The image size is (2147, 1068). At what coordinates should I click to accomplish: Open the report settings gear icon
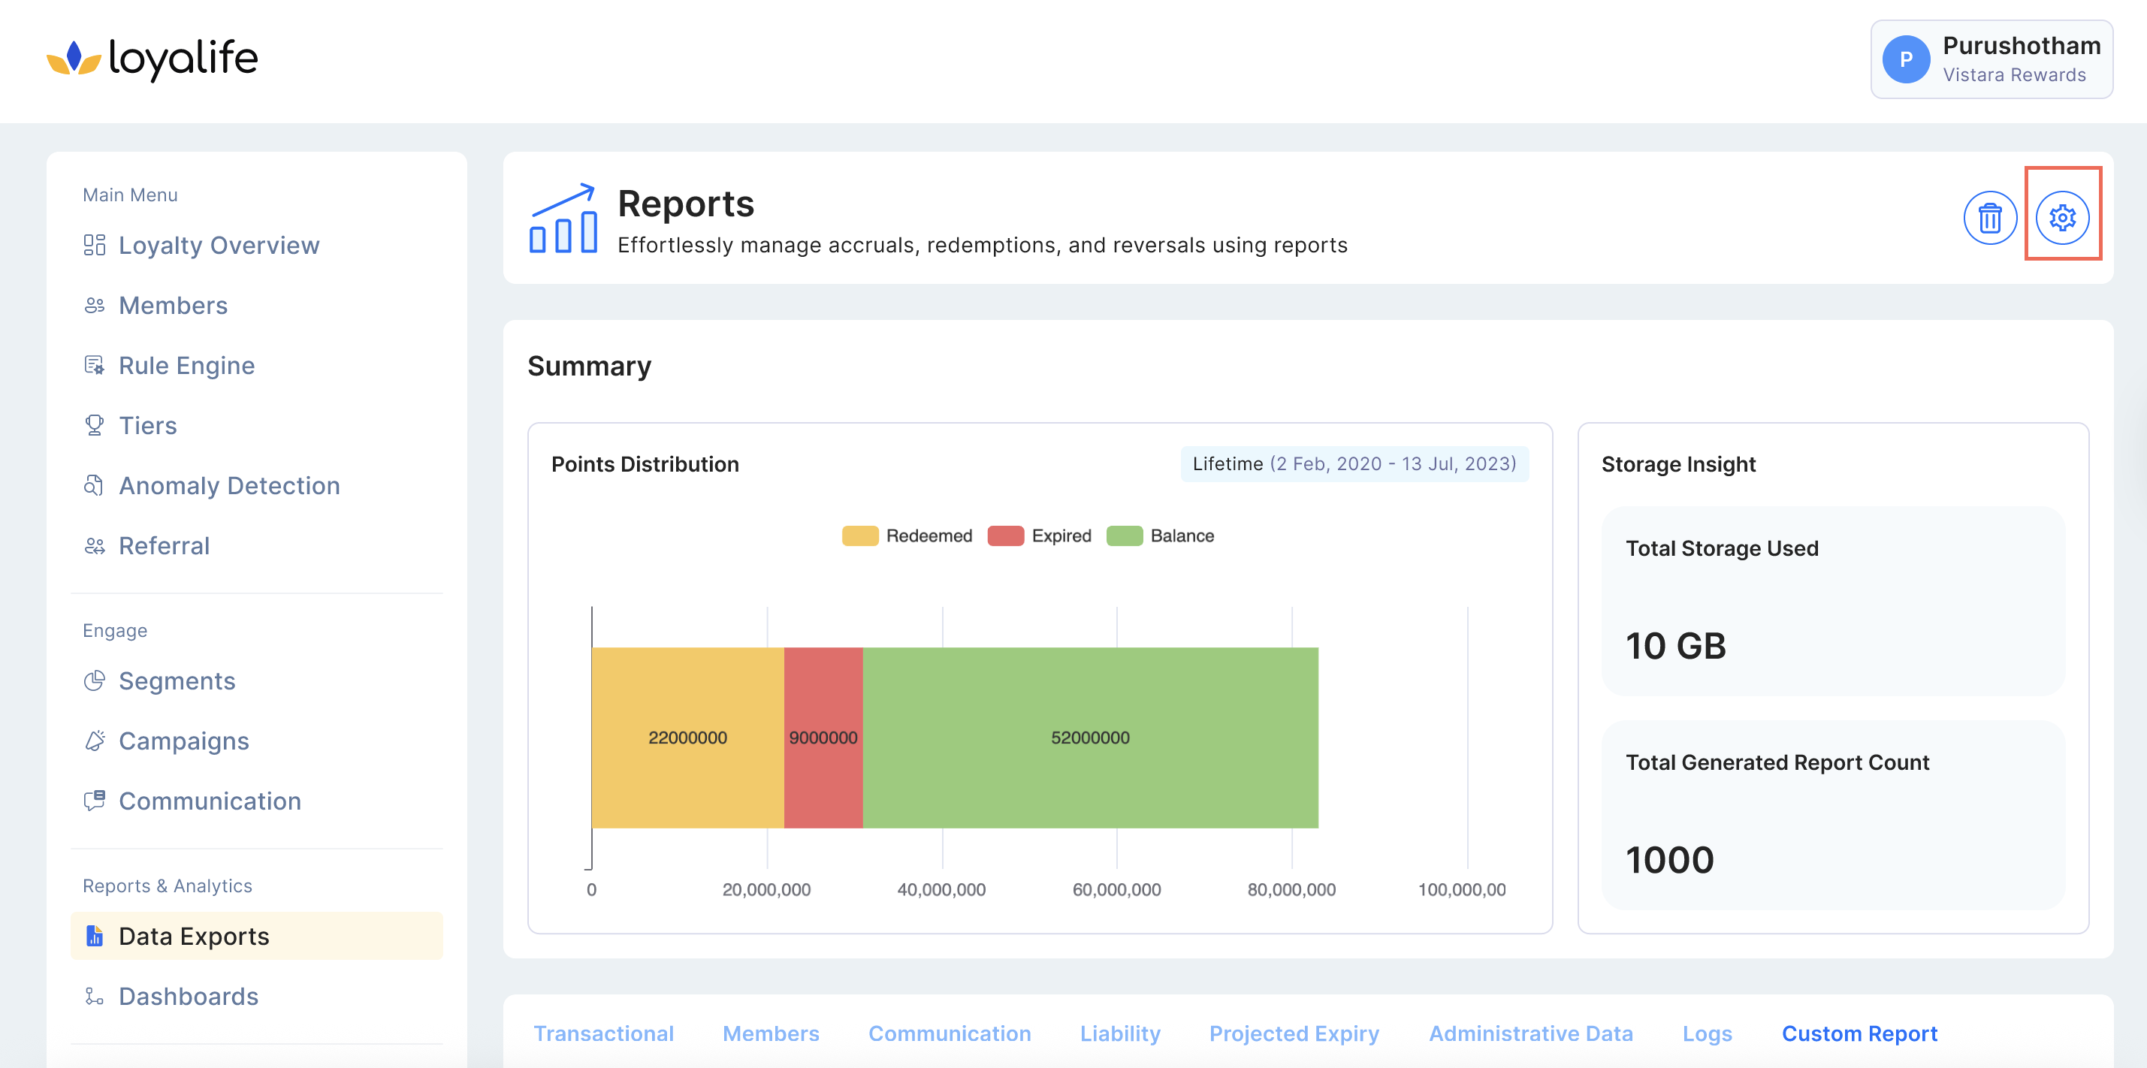(2061, 219)
